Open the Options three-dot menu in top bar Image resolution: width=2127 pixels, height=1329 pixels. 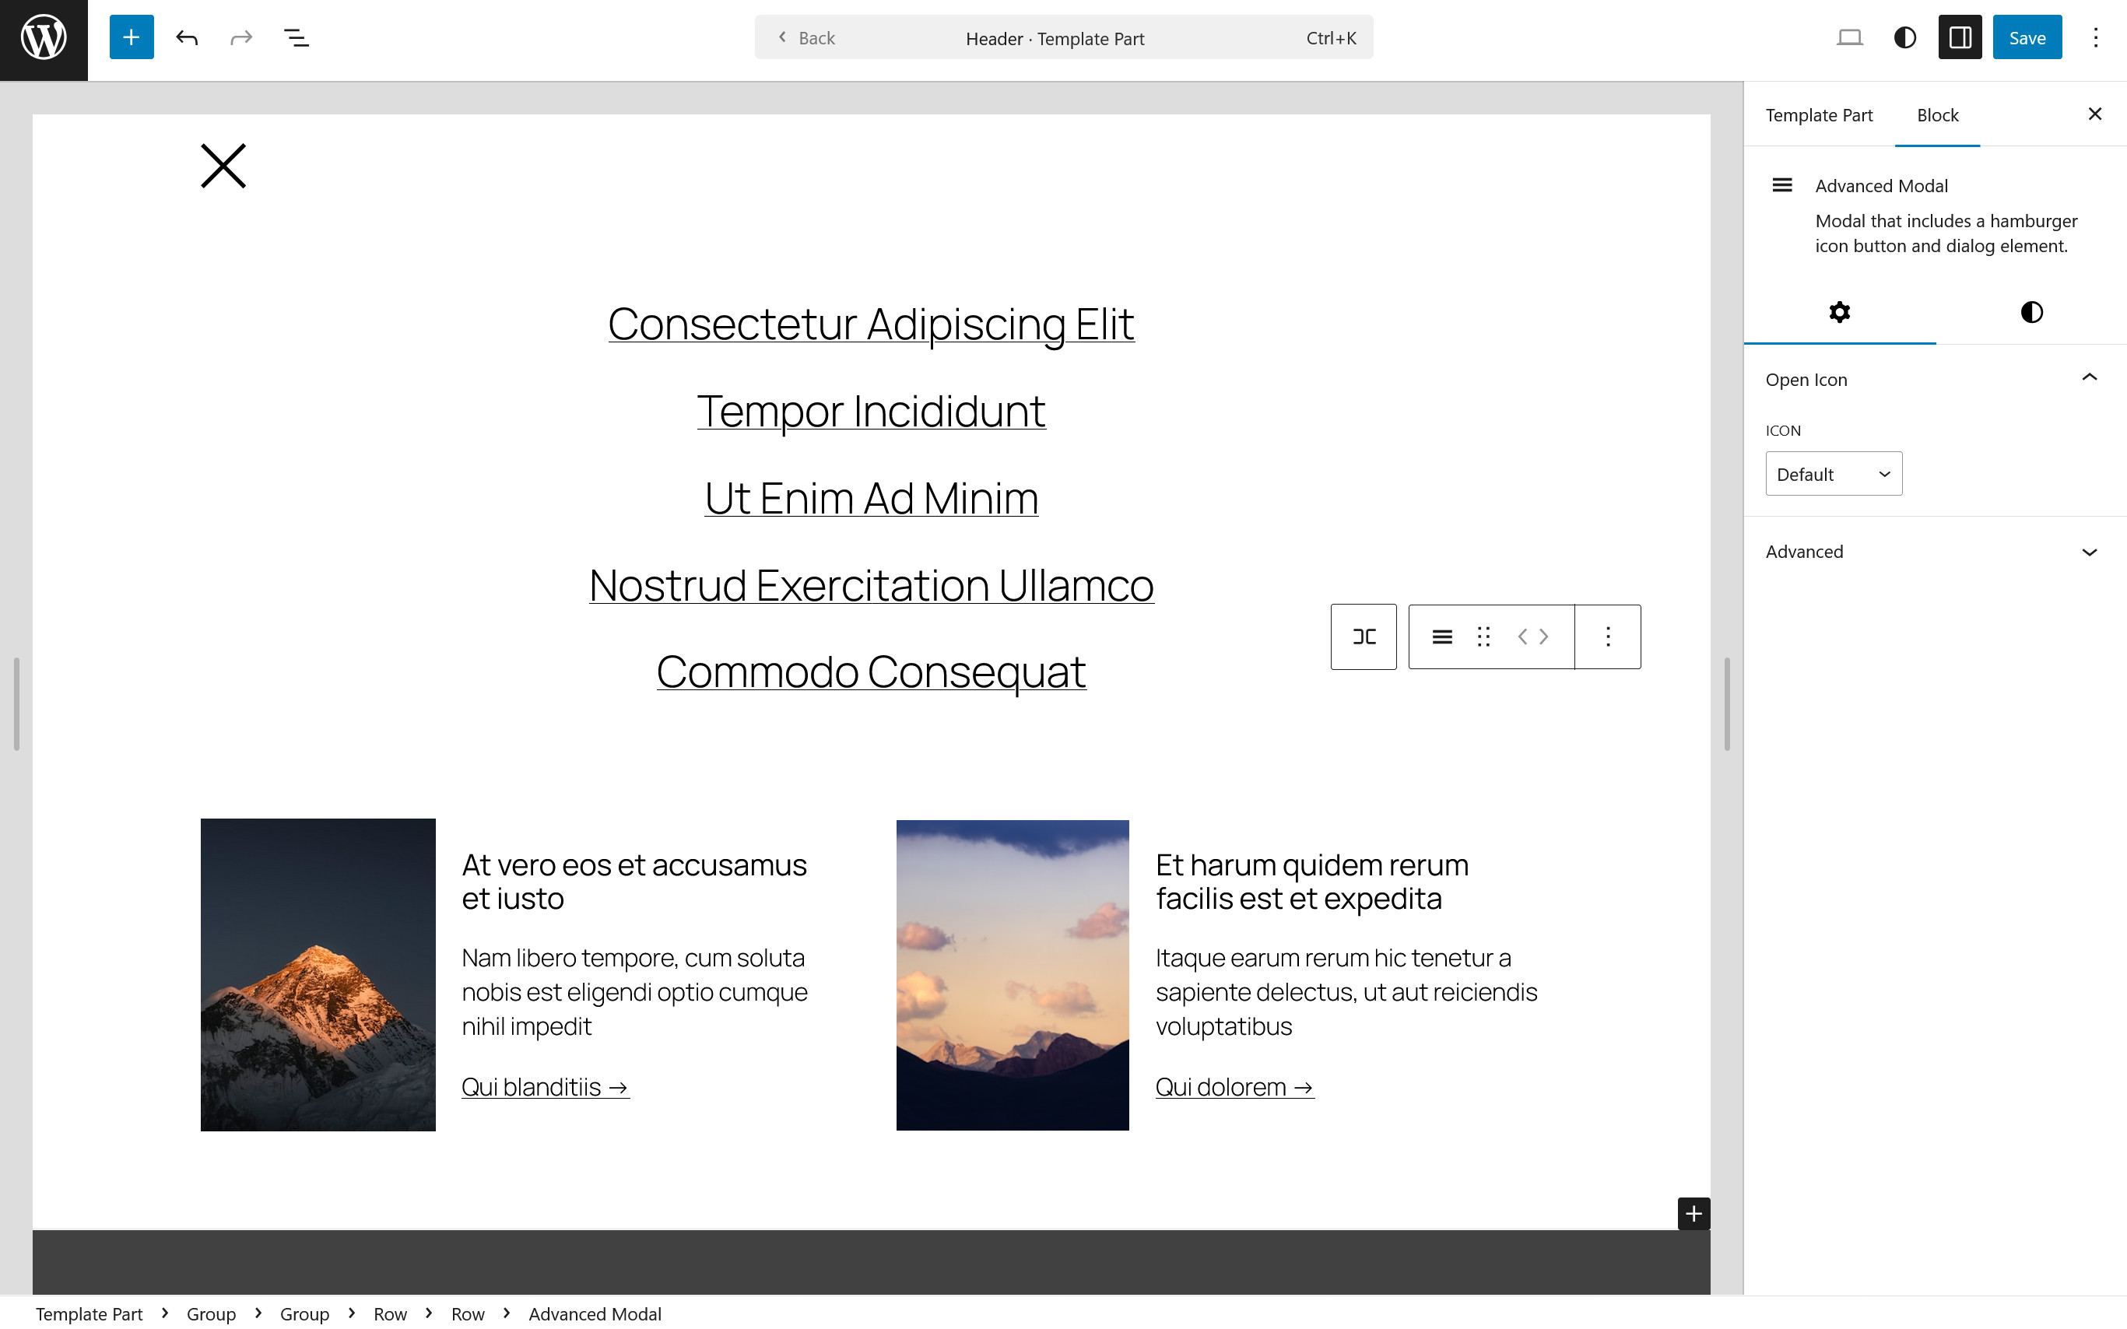(2095, 38)
